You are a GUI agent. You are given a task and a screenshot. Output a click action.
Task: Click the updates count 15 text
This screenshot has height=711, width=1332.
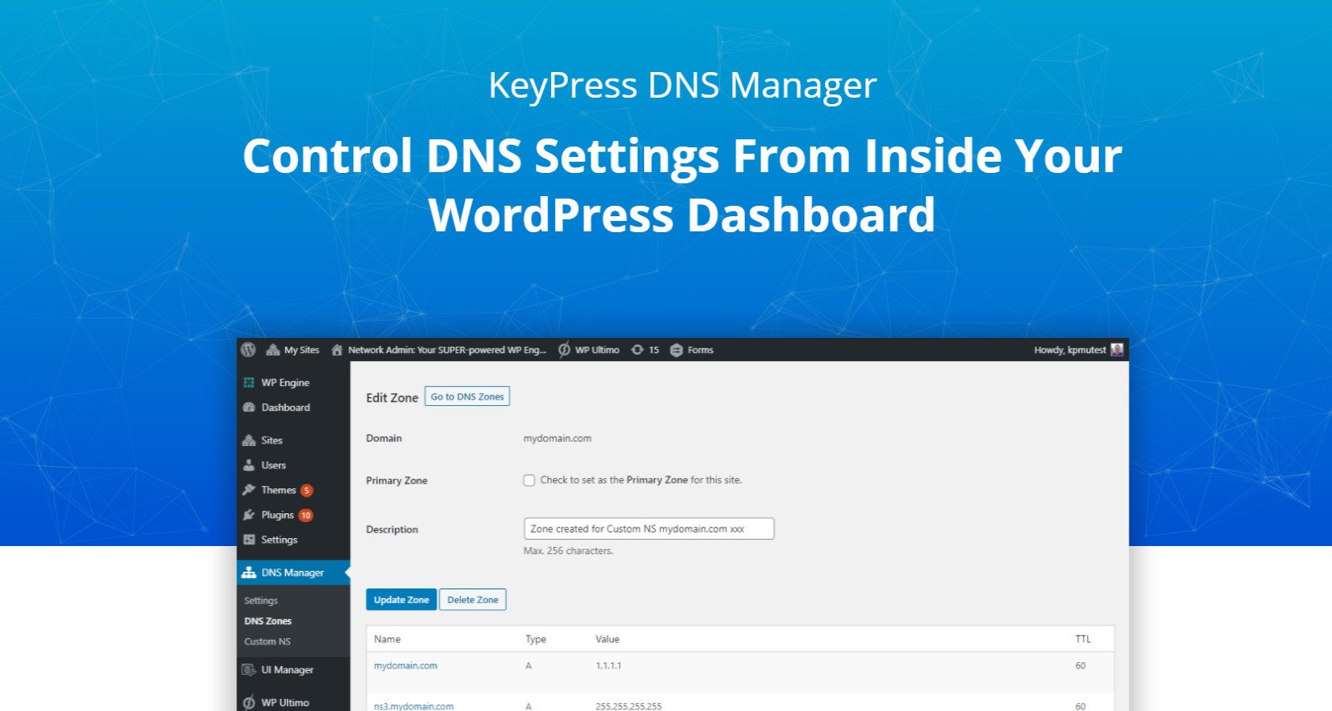coord(654,350)
